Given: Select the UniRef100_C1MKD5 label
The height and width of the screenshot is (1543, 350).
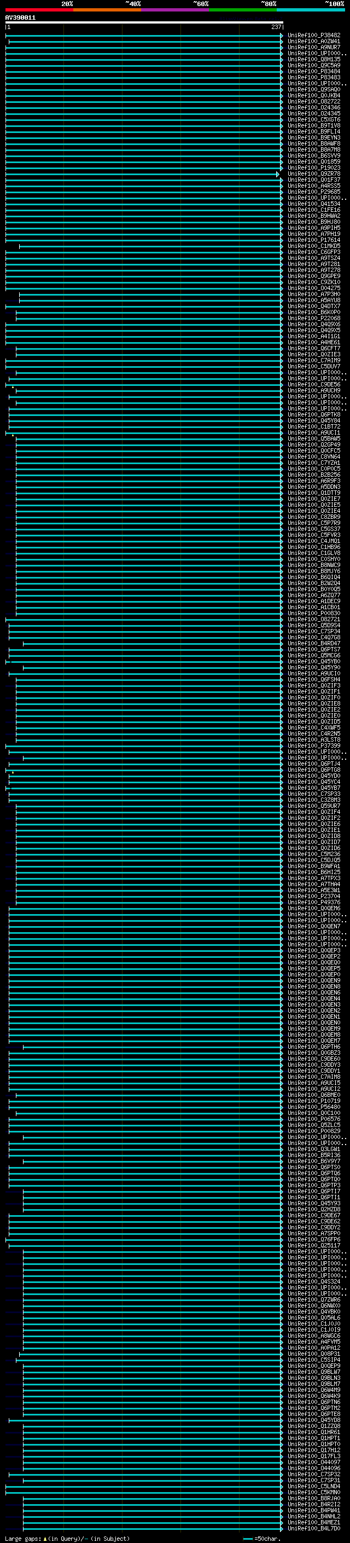Looking at the screenshot, I should point(314,246).
